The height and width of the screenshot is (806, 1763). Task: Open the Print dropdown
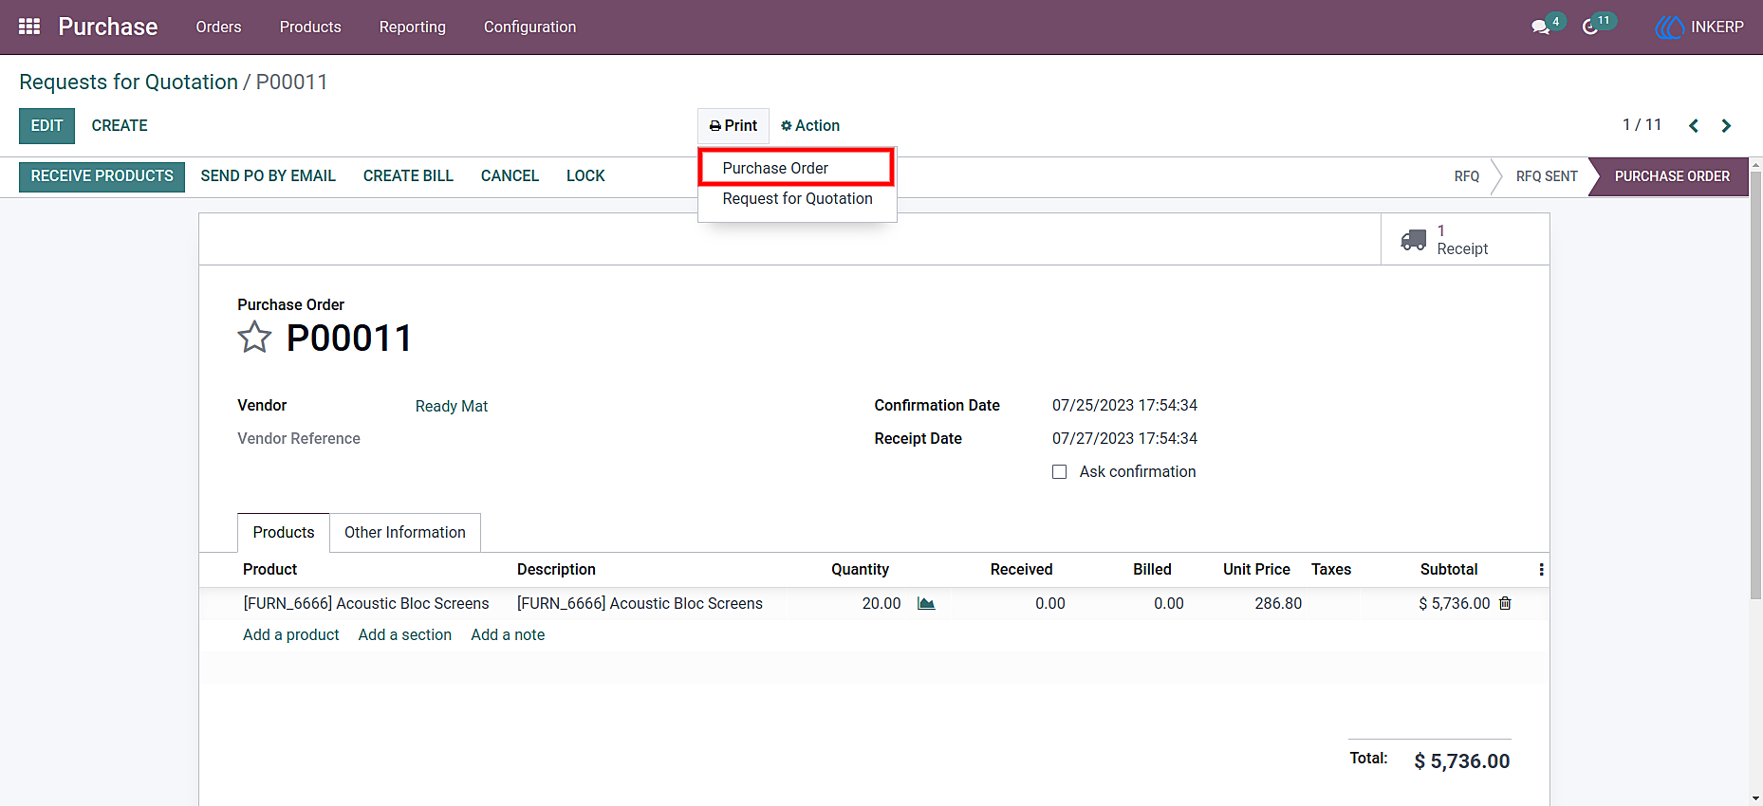click(733, 125)
